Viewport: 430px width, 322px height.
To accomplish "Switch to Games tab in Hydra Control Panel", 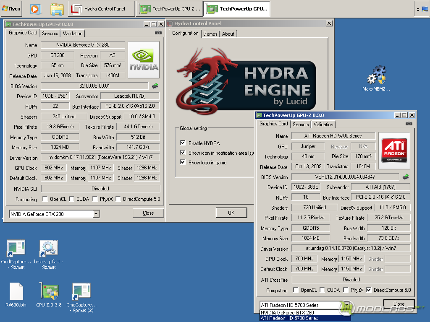I will coord(210,34).
